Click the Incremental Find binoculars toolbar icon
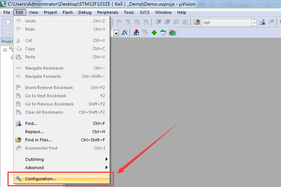Screen dimensions: 281x187 coord(271,22)
